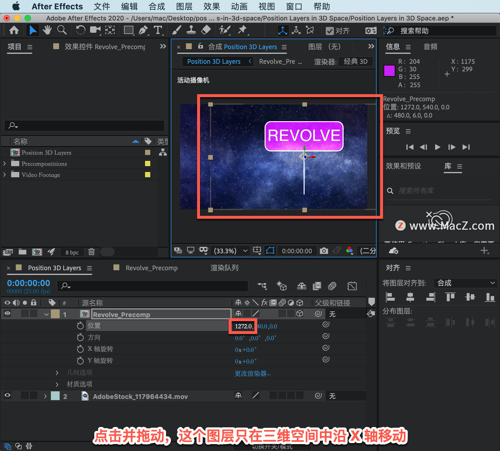Choose Local Axis mode icon
The height and width of the screenshot is (451, 500).
[x=283, y=30]
